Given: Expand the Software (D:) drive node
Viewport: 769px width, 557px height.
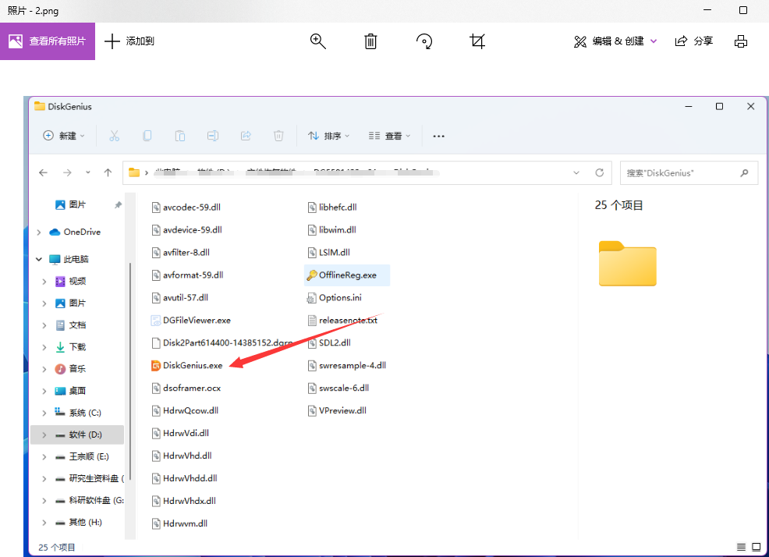Looking at the screenshot, I should point(44,435).
